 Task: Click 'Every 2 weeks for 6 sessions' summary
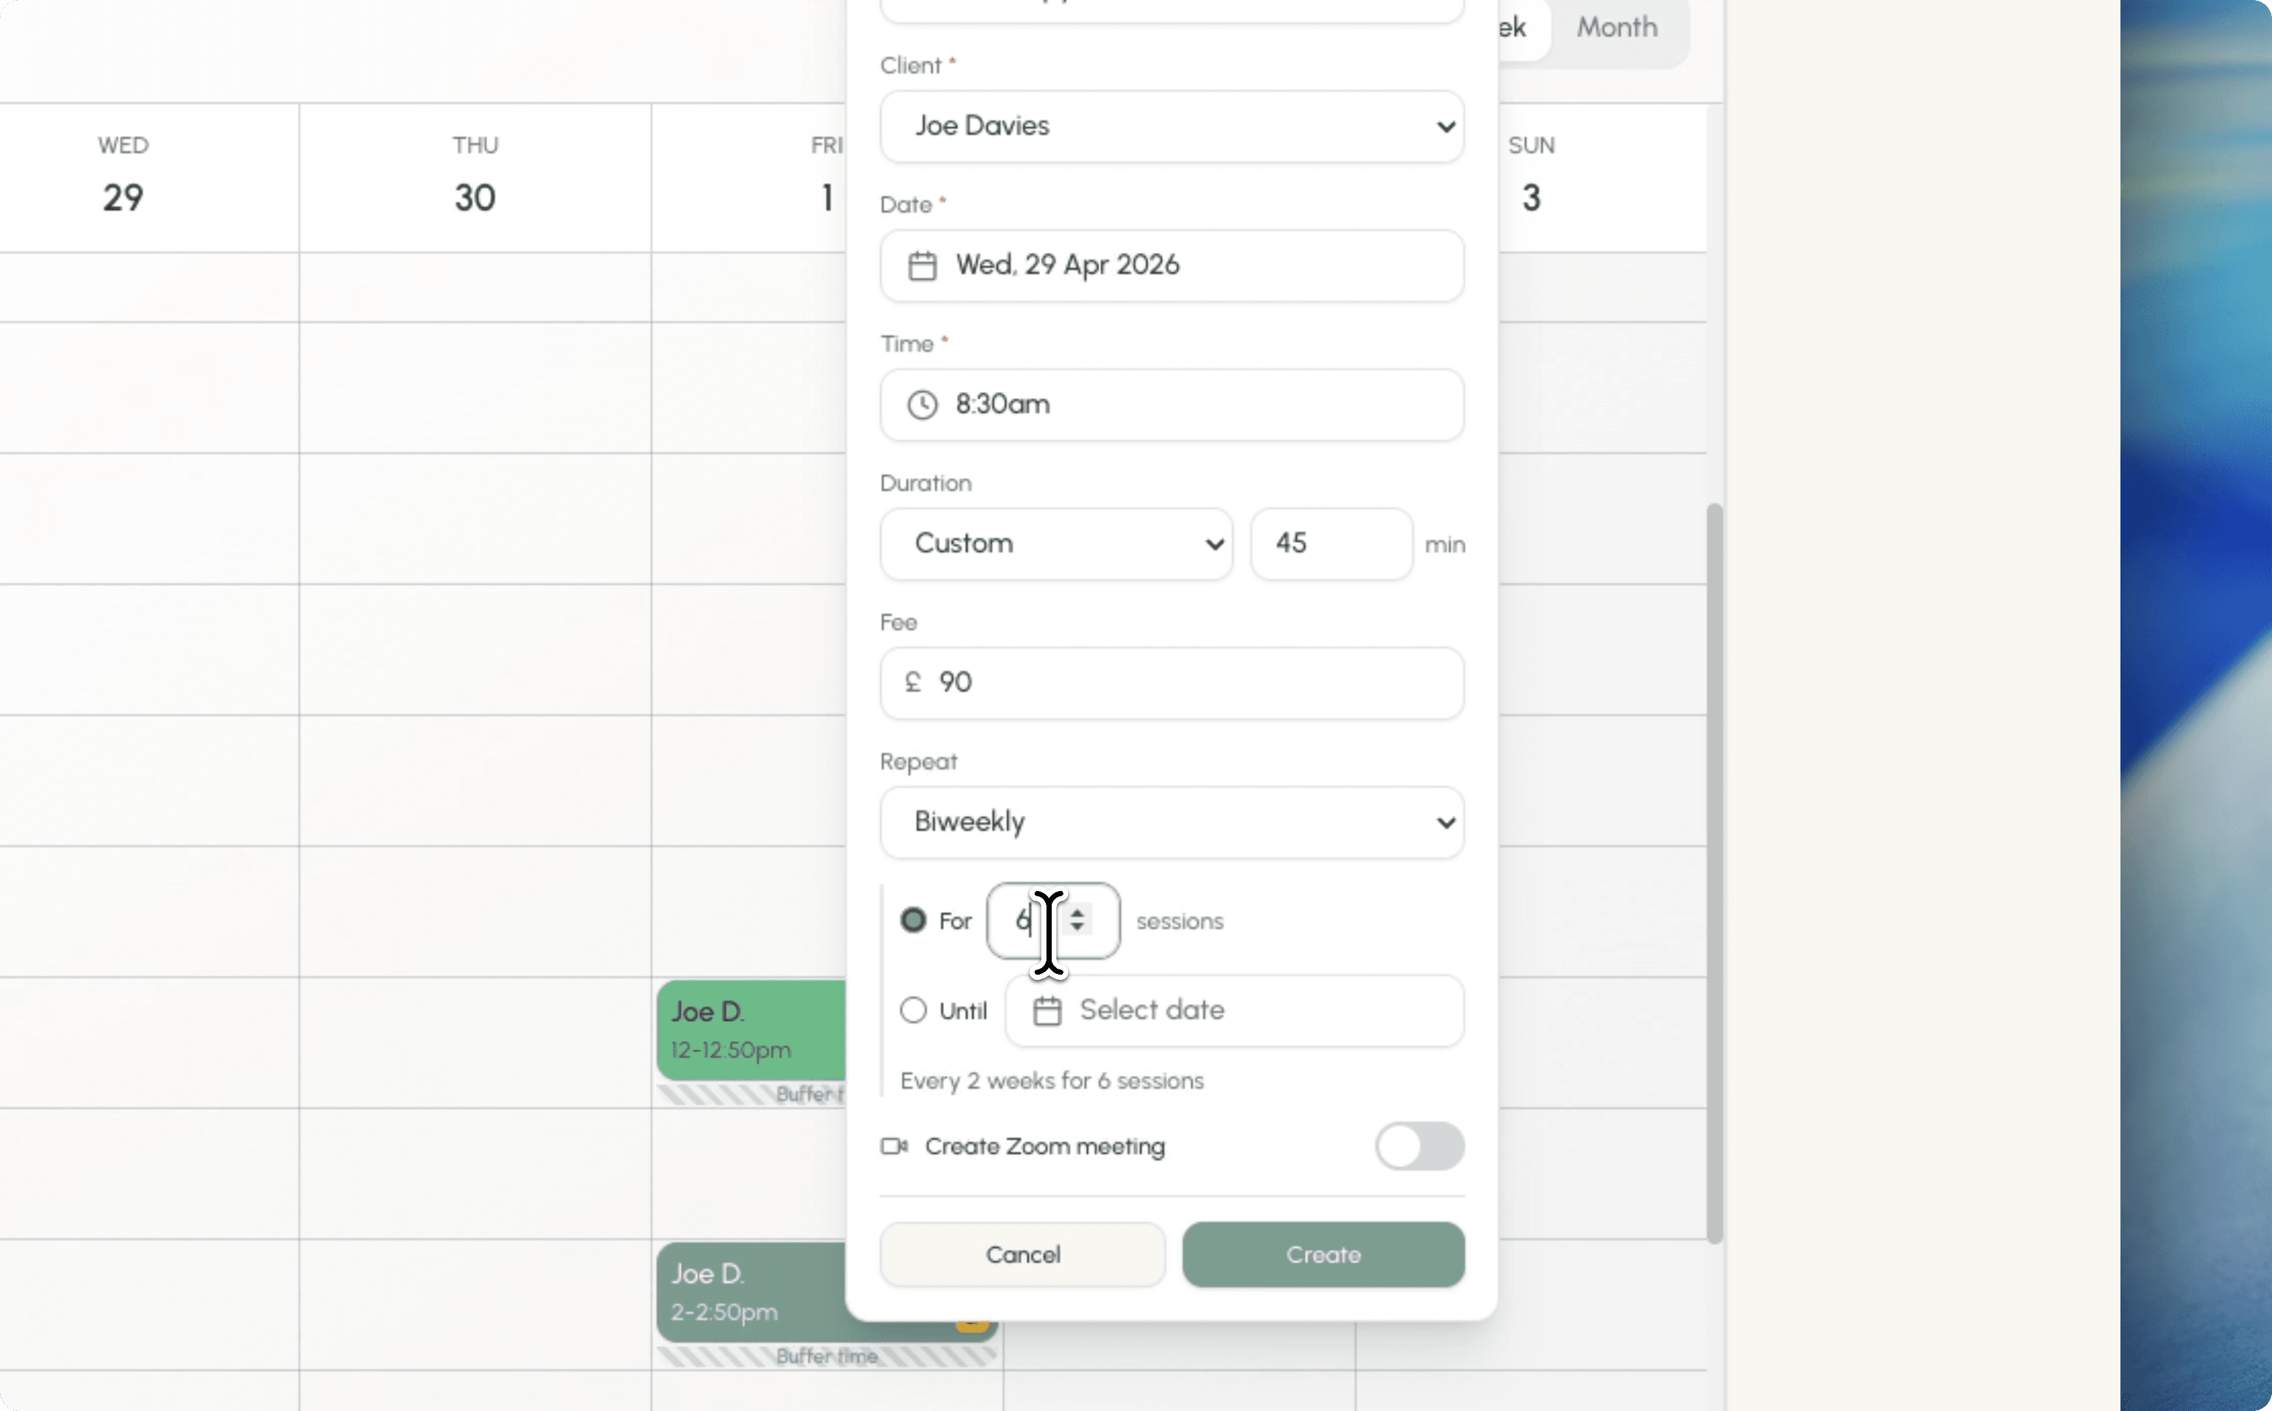coord(1052,1080)
